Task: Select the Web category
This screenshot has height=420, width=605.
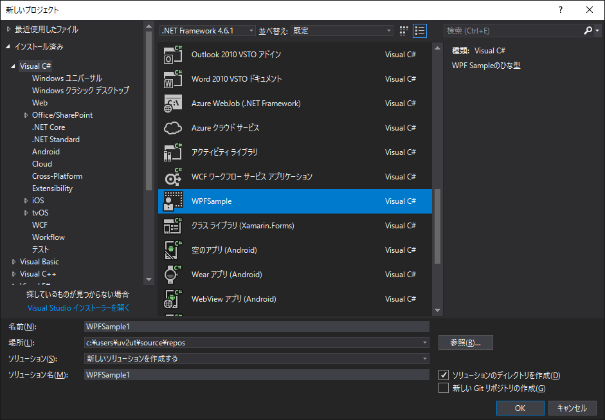Action: coord(40,103)
